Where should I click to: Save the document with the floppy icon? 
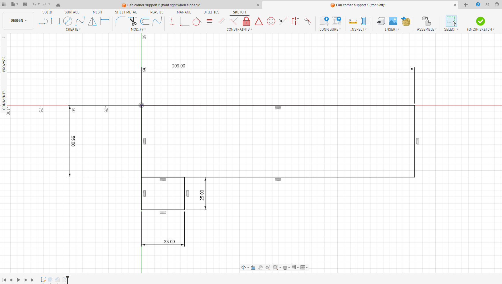click(x=25, y=5)
